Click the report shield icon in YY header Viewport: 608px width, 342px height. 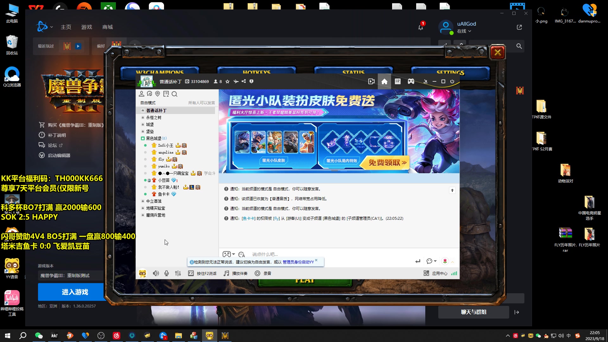click(x=251, y=81)
